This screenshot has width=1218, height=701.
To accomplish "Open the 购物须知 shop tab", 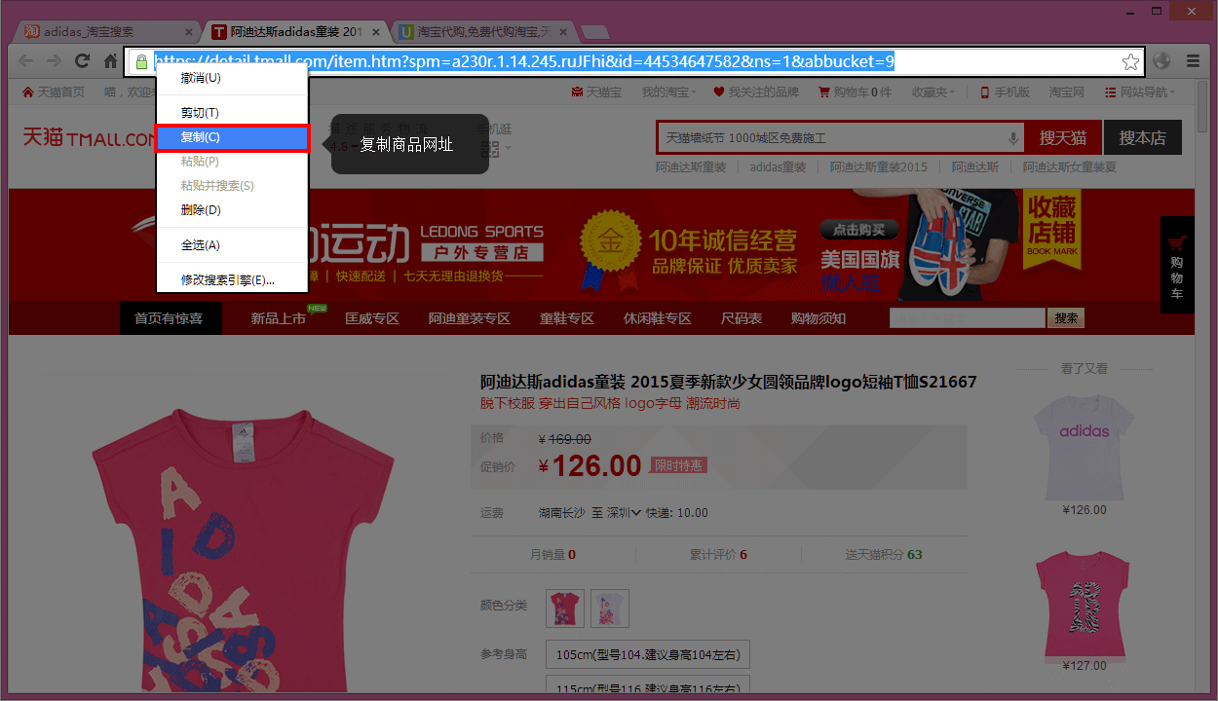I will [818, 318].
